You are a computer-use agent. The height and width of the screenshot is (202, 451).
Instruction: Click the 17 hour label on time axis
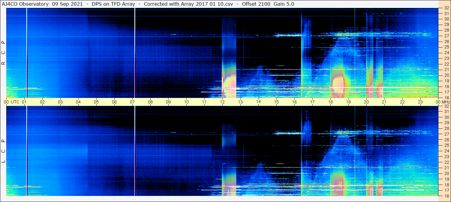312,102
